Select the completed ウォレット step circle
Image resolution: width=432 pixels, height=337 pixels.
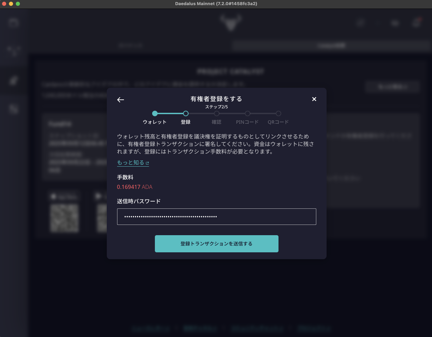pyautogui.click(x=155, y=113)
